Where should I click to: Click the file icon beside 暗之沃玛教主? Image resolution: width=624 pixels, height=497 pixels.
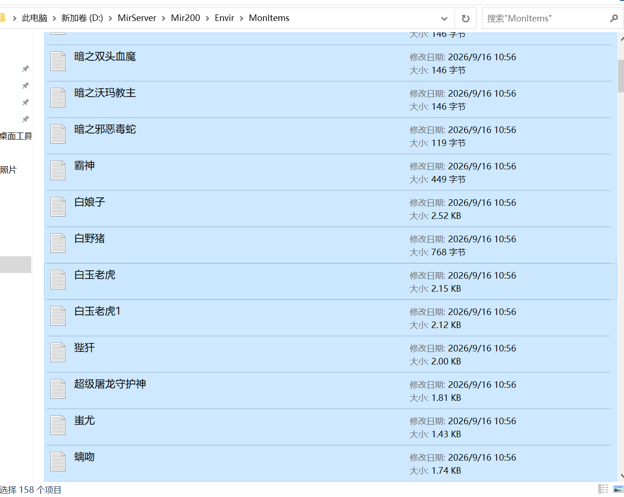coord(58,98)
